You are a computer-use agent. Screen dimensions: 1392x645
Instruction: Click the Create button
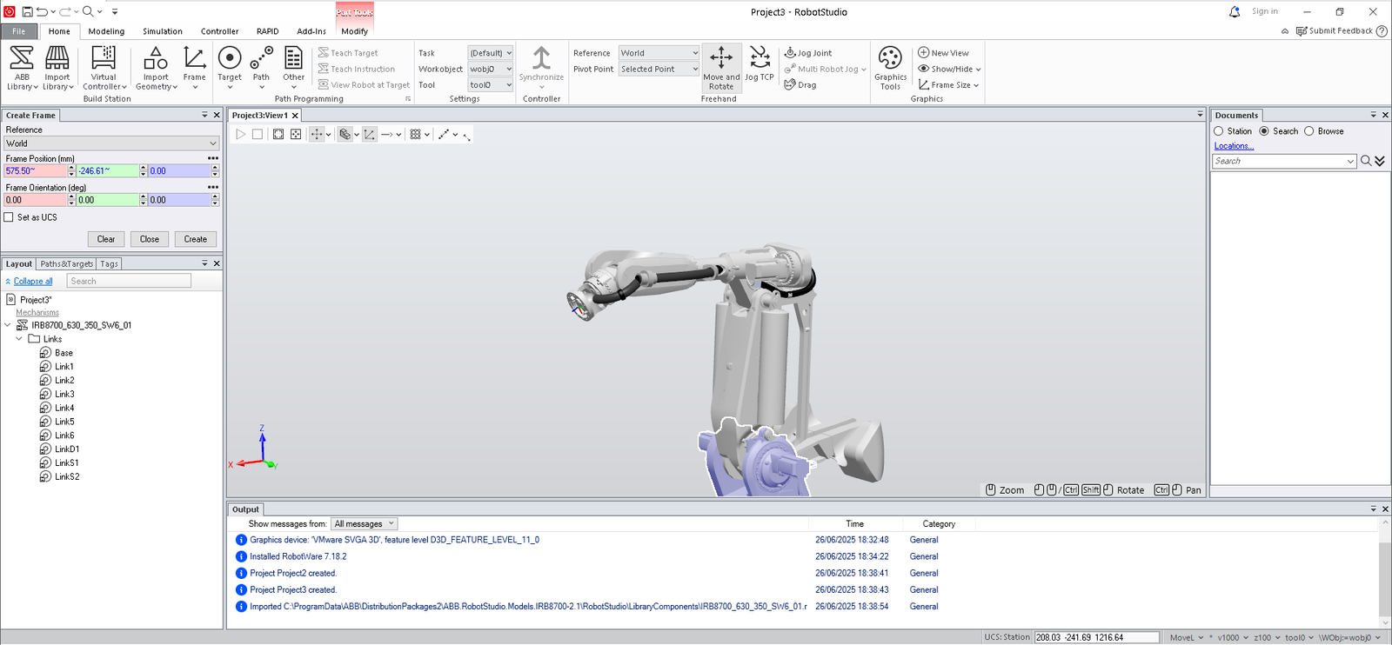tap(196, 239)
